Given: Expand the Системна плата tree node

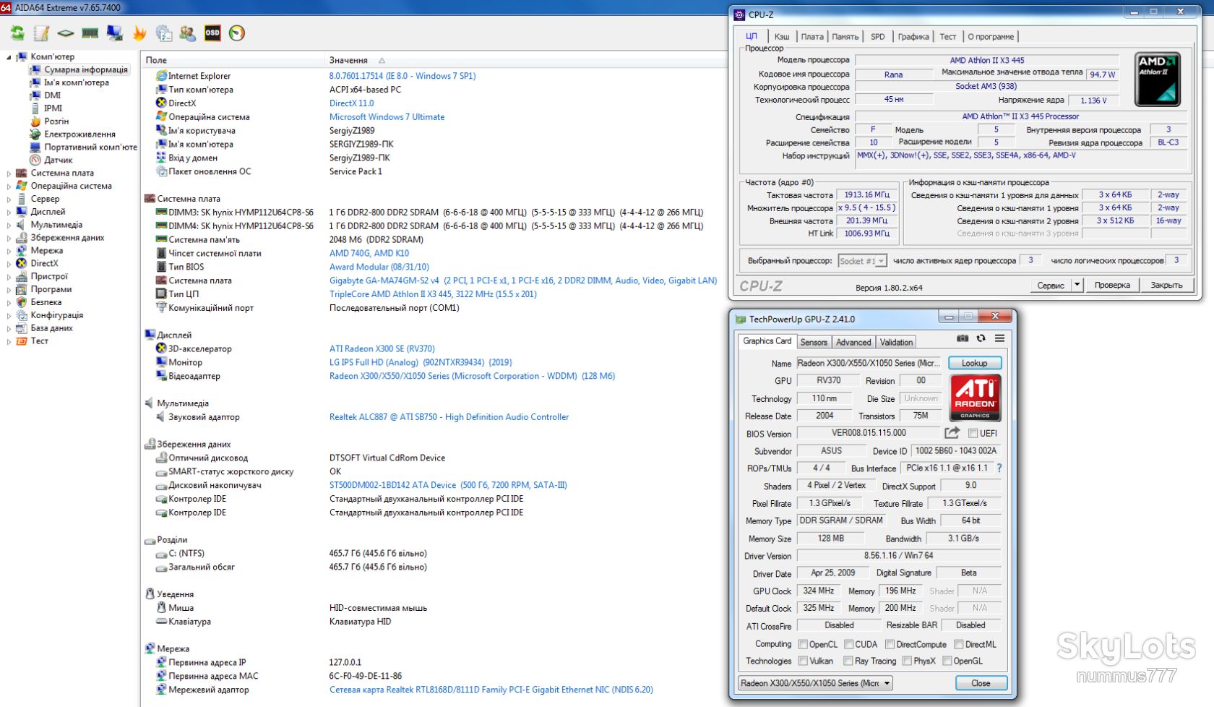Looking at the screenshot, I should (x=9, y=173).
